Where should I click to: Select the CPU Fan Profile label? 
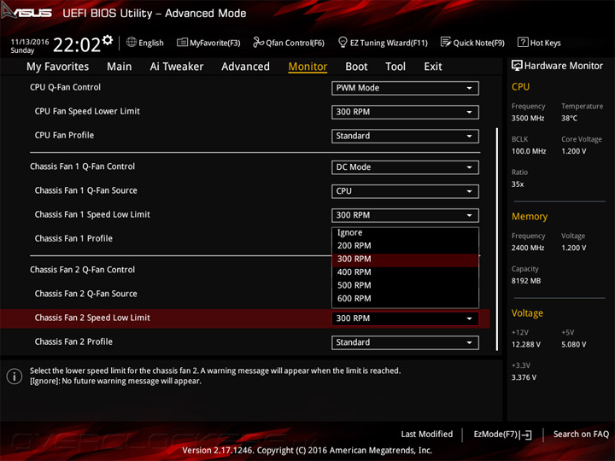pyautogui.click(x=64, y=135)
